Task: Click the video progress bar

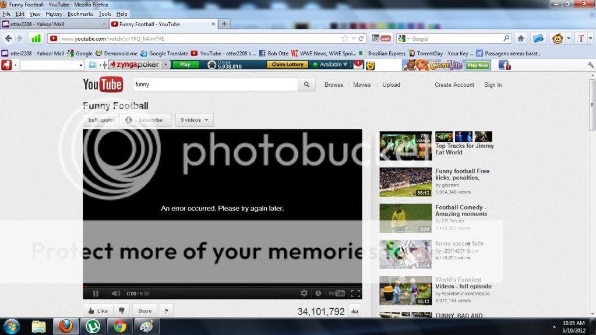Action: click(x=221, y=286)
